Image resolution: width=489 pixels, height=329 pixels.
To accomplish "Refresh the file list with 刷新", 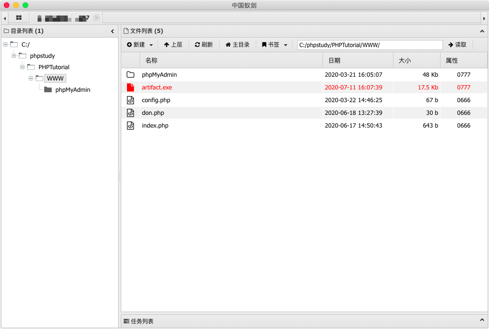I will tap(204, 45).
